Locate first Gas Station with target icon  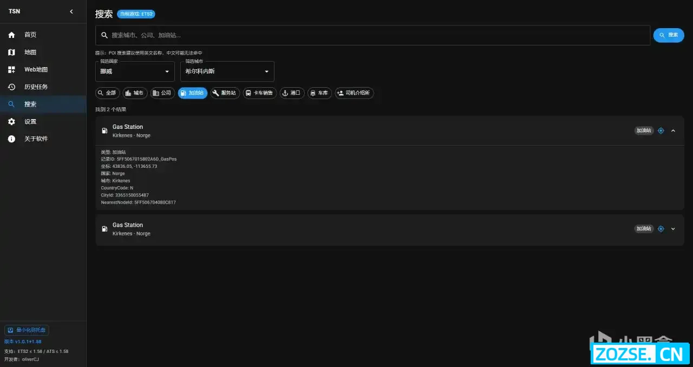coord(661,131)
